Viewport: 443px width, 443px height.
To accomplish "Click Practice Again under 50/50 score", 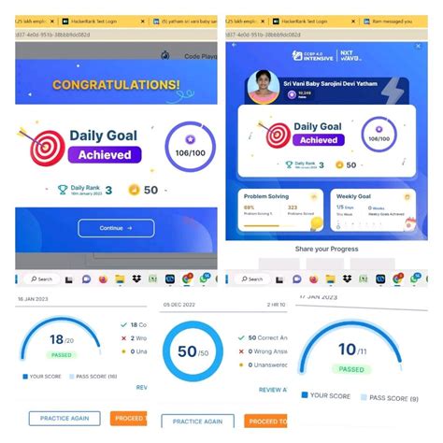I will tap(197, 422).
